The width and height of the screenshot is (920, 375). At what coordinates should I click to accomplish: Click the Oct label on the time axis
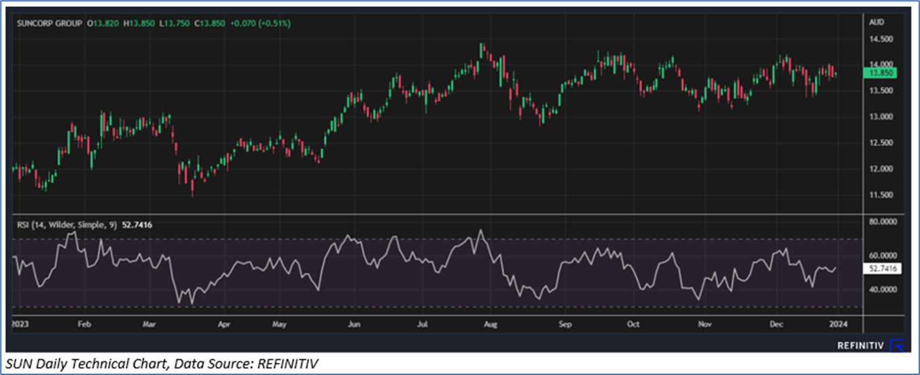633,325
